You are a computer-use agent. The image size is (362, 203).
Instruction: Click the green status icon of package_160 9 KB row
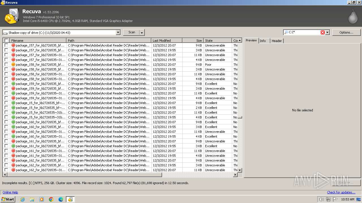13,122
